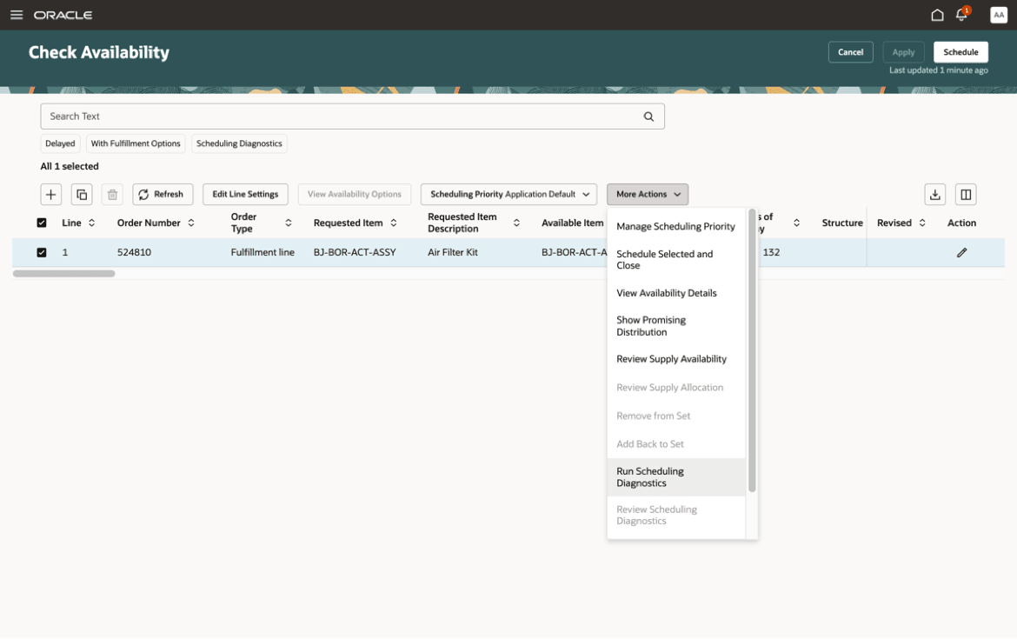The height and width of the screenshot is (639, 1017).
Task: Deselect the checkbox on line 1
Action: coord(41,252)
